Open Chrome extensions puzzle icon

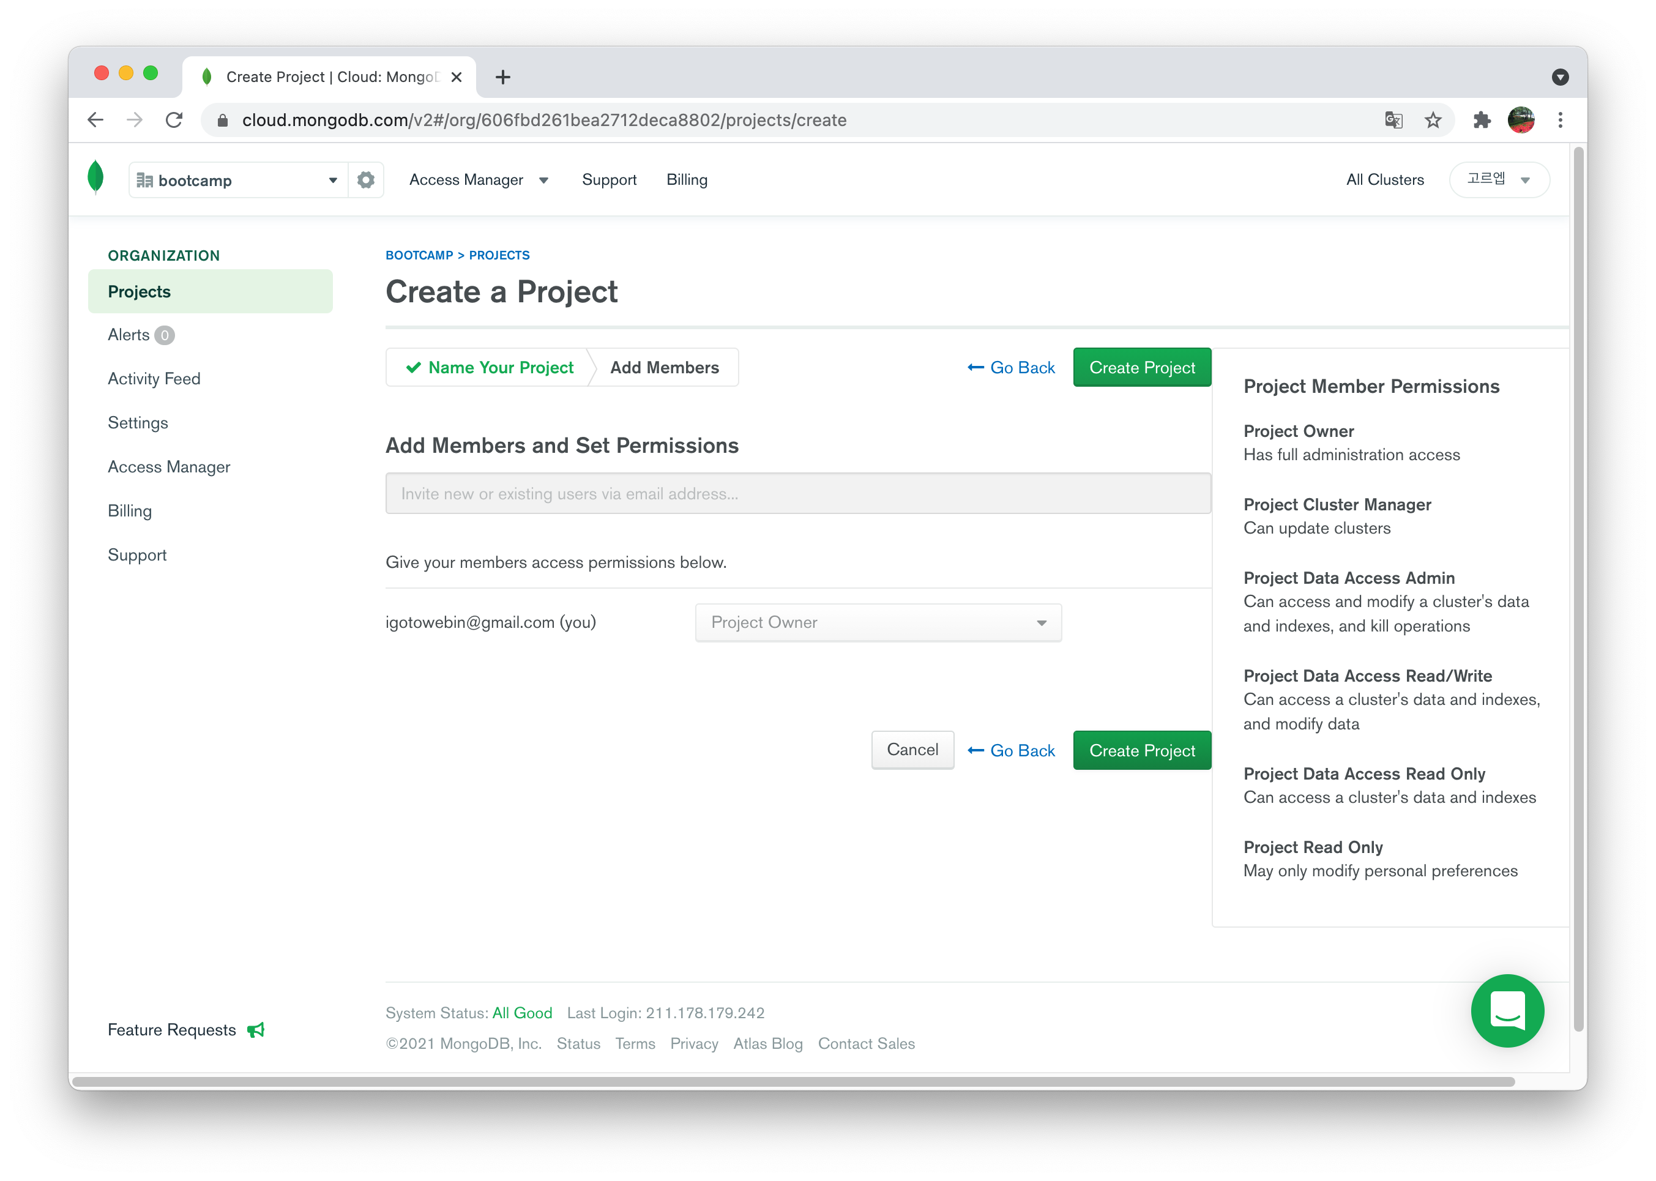tap(1482, 120)
